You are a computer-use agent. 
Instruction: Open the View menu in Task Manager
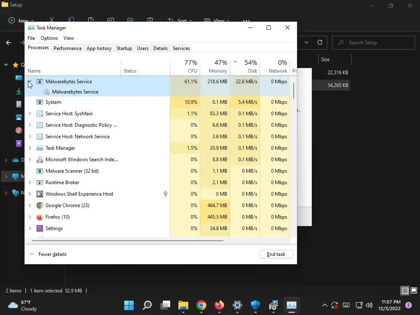tap(68, 38)
